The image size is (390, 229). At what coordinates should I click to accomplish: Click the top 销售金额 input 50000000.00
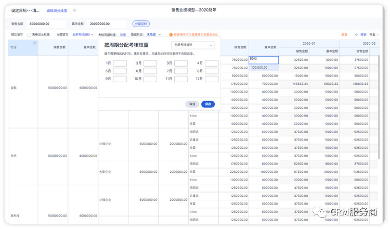pos(46,24)
